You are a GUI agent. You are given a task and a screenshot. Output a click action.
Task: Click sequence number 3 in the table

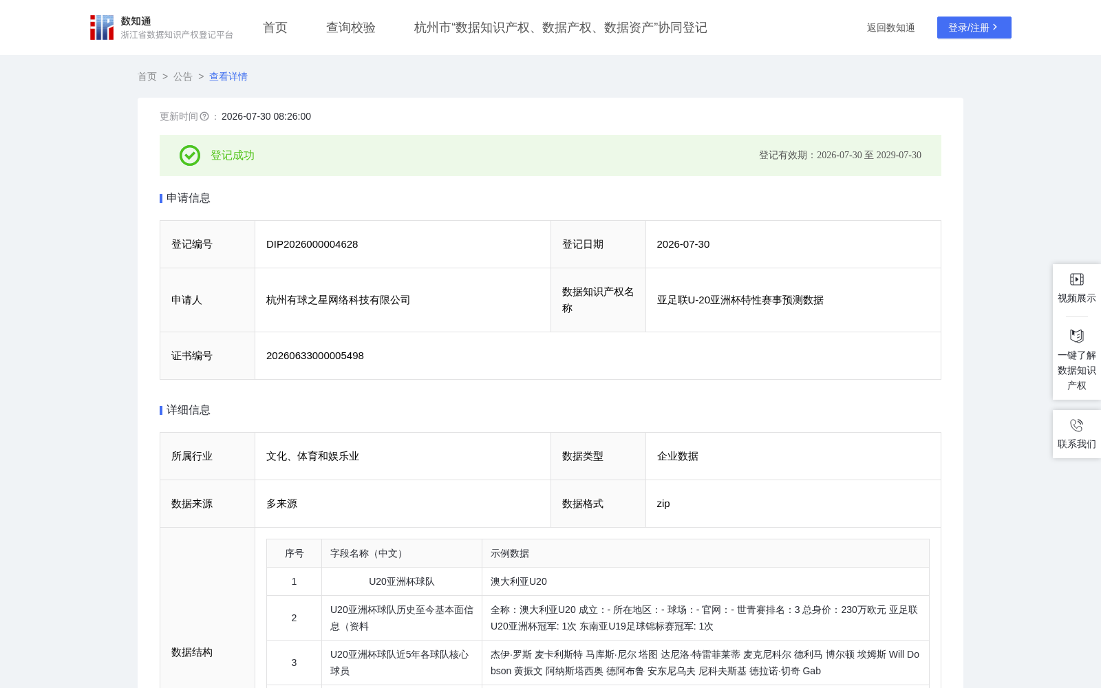[295, 663]
